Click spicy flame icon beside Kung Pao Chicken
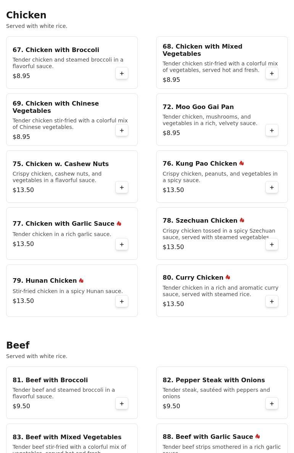The height and width of the screenshot is (453, 294). [x=242, y=163]
